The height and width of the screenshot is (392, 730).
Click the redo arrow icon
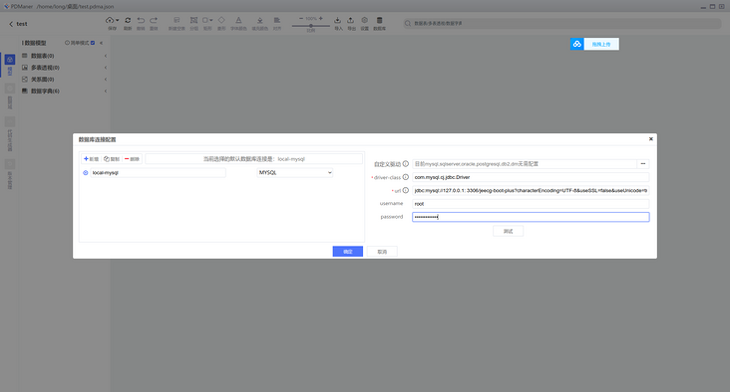pyautogui.click(x=154, y=20)
